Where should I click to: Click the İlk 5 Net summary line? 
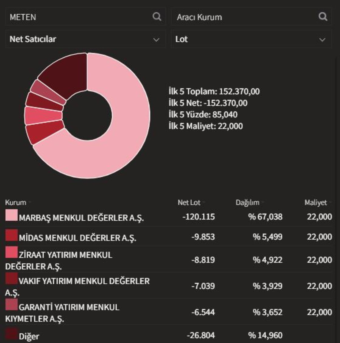pyautogui.click(x=208, y=103)
